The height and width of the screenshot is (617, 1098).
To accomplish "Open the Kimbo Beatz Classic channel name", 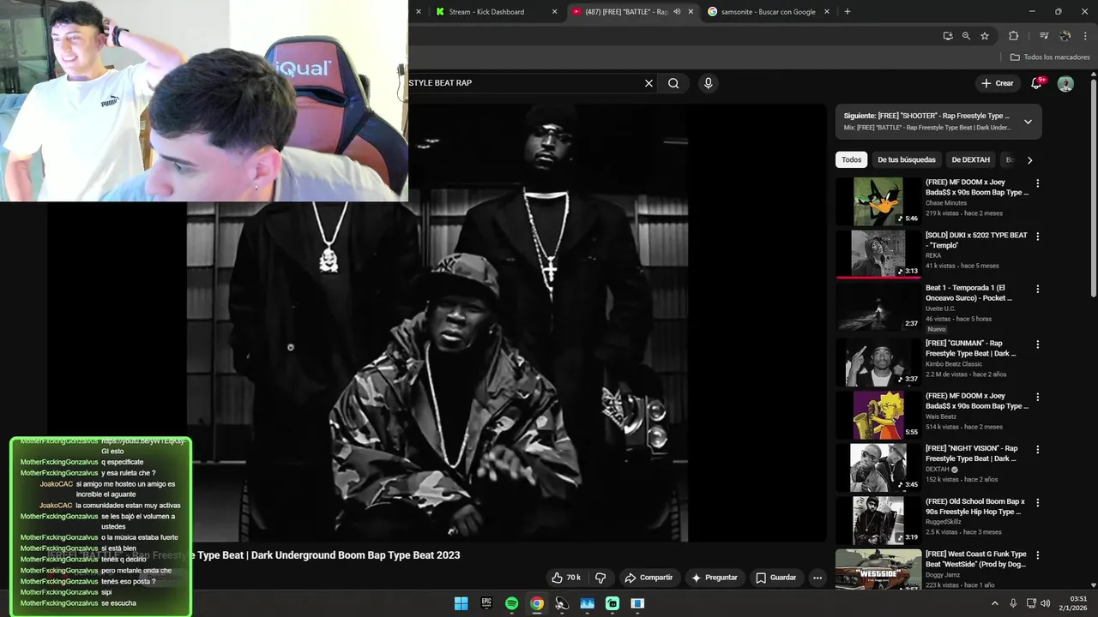I will pos(954,364).
